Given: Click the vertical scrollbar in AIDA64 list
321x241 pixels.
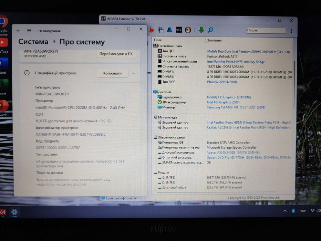Looking at the screenshot, I should (x=294, y=84).
